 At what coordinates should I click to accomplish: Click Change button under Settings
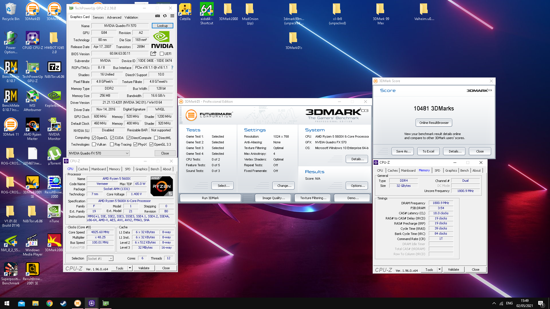pyautogui.click(x=284, y=186)
